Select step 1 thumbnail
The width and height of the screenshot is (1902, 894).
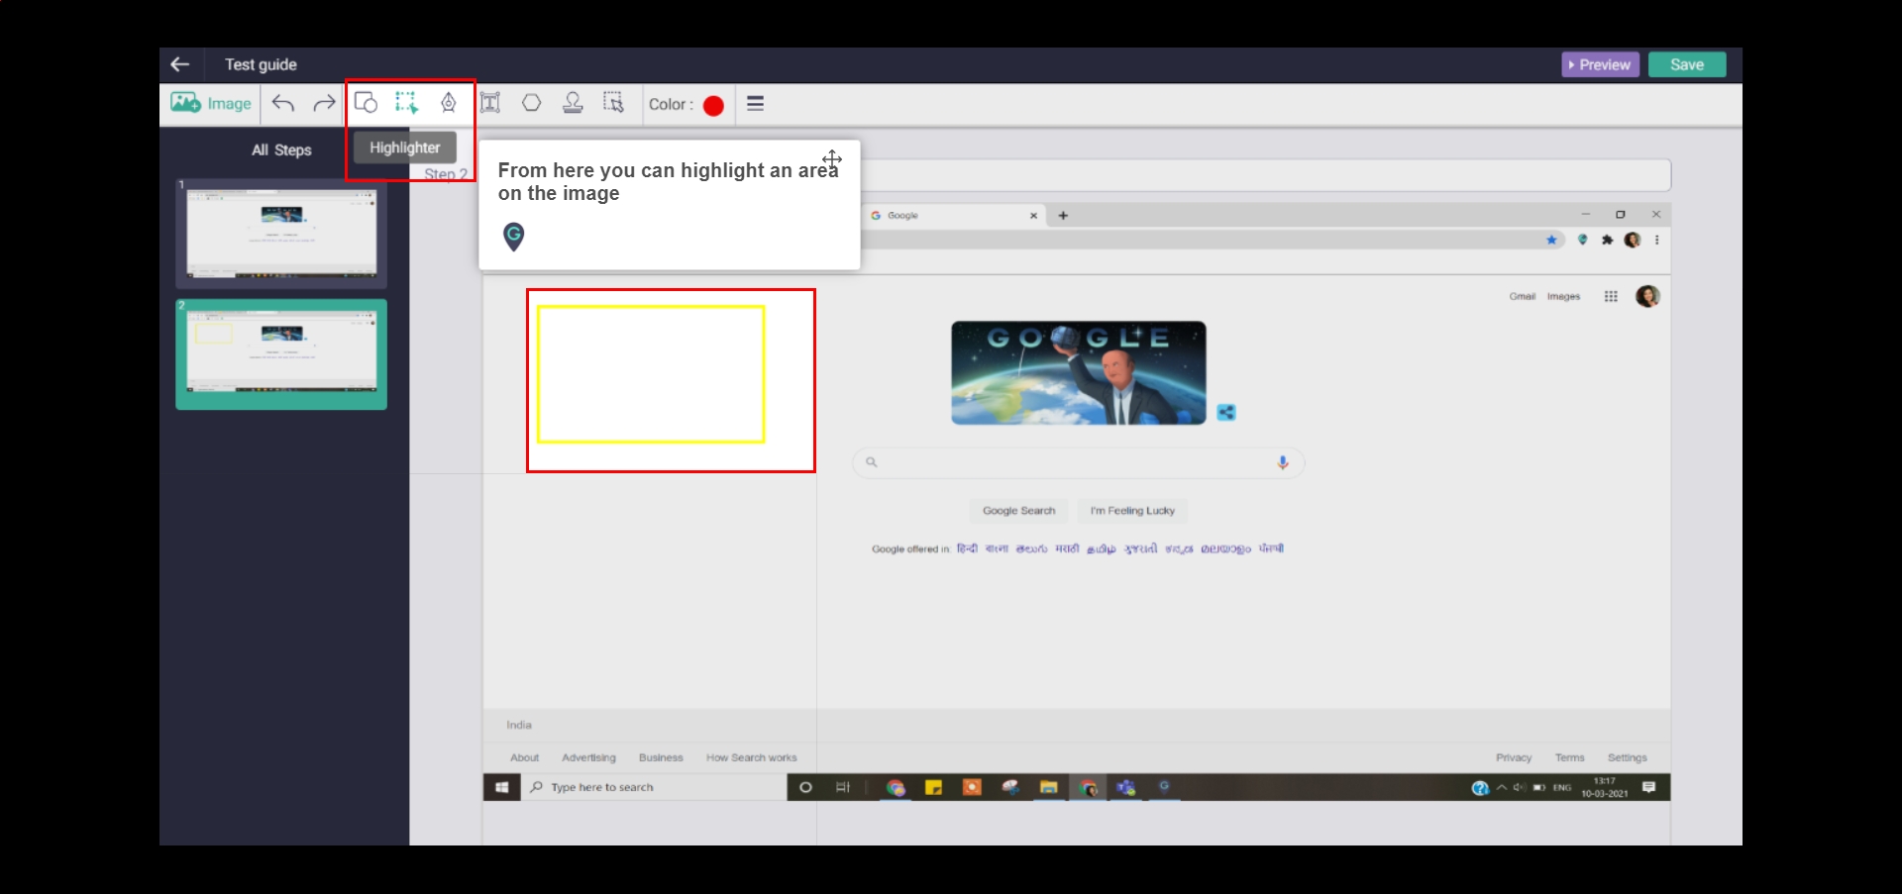click(x=281, y=234)
